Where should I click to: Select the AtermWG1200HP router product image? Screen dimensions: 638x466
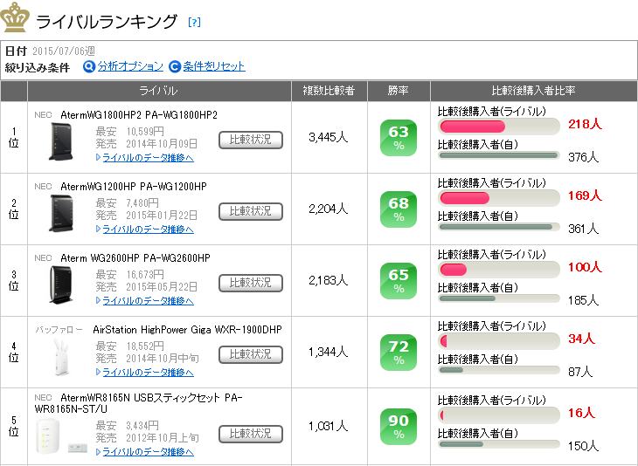point(61,213)
